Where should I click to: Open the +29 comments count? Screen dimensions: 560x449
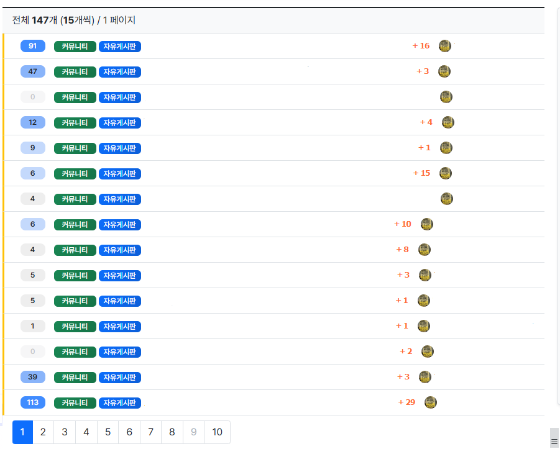click(x=406, y=402)
